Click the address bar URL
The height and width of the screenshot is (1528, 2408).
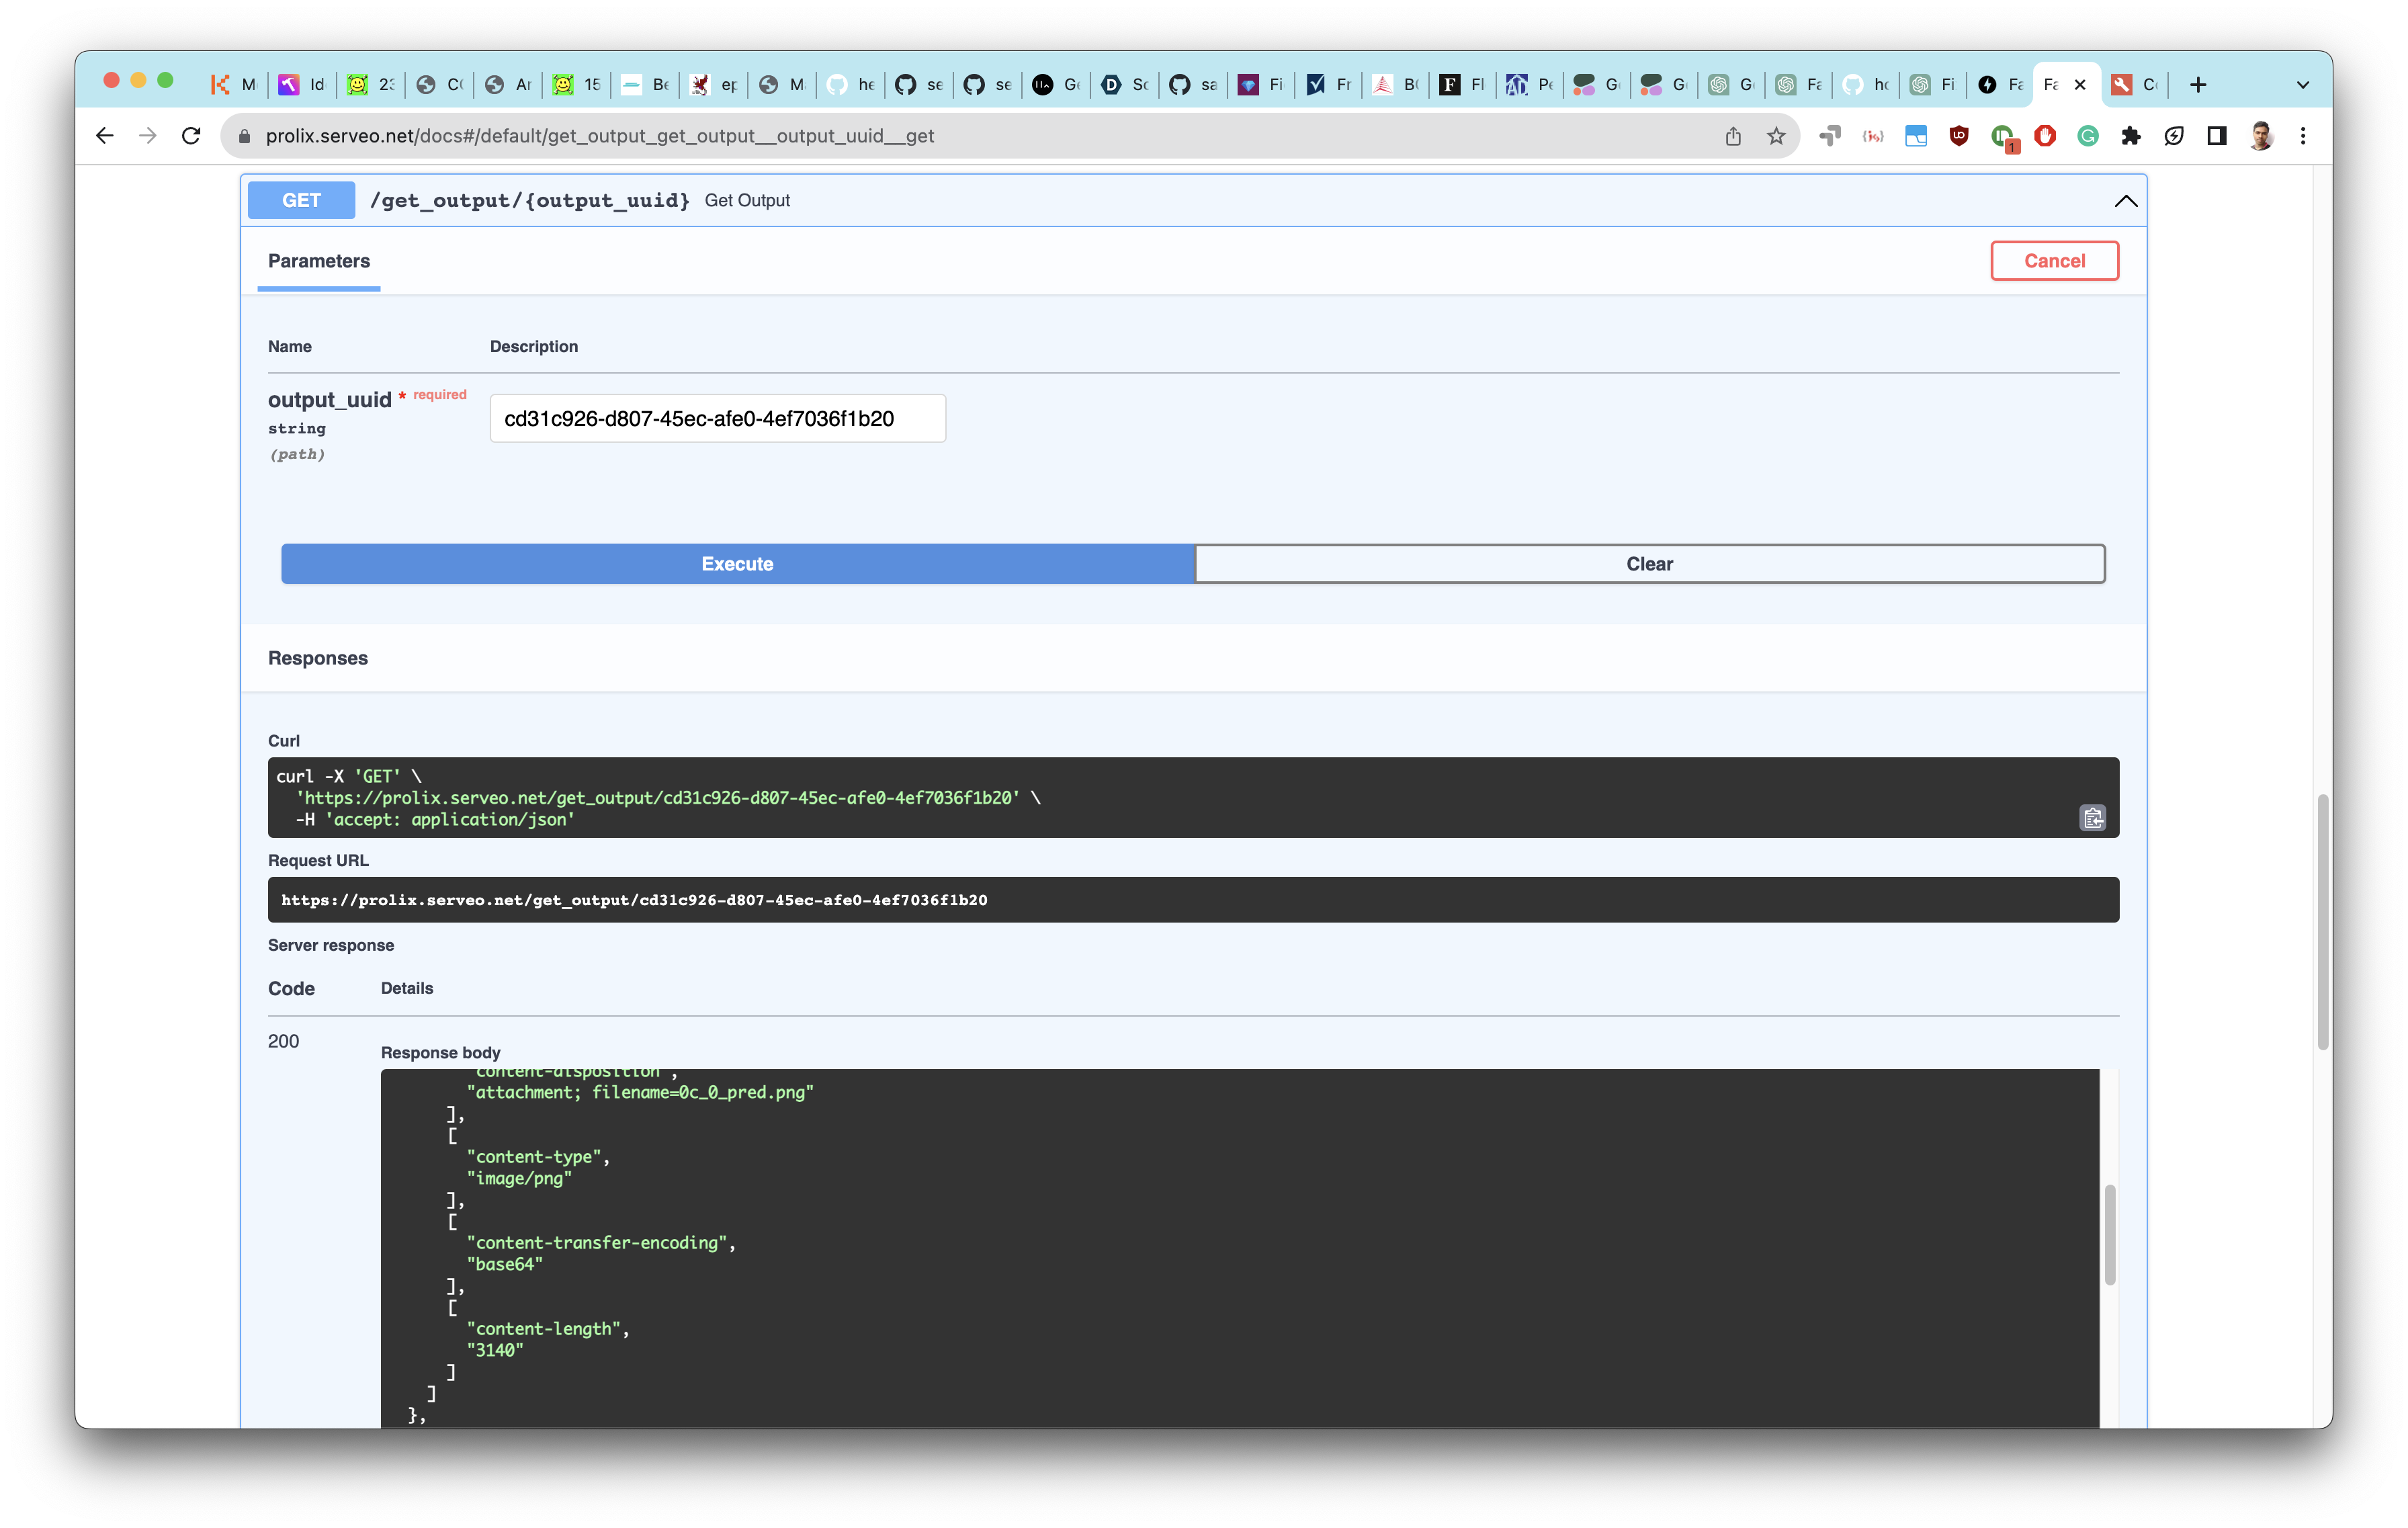pyautogui.click(x=600, y=136)
